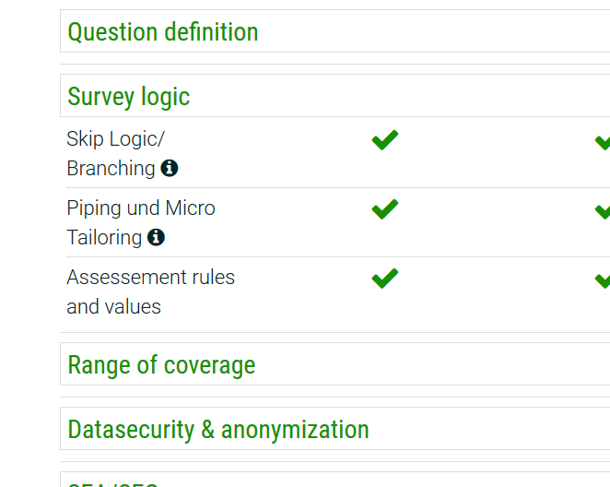Open the cut-off section header at bottom
The height and width of the screenshot is (487, 610).
click(x=112, y=481)
